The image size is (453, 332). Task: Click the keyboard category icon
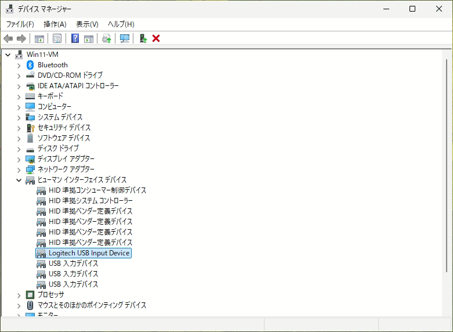[x=30, y=96]
